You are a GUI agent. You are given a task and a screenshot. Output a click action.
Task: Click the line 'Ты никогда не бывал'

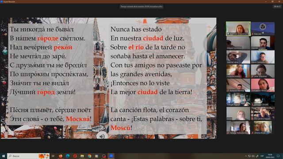42,29
